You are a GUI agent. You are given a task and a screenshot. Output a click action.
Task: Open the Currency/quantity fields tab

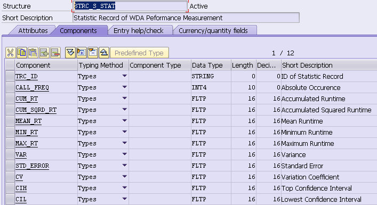click(x=213, y=31)
